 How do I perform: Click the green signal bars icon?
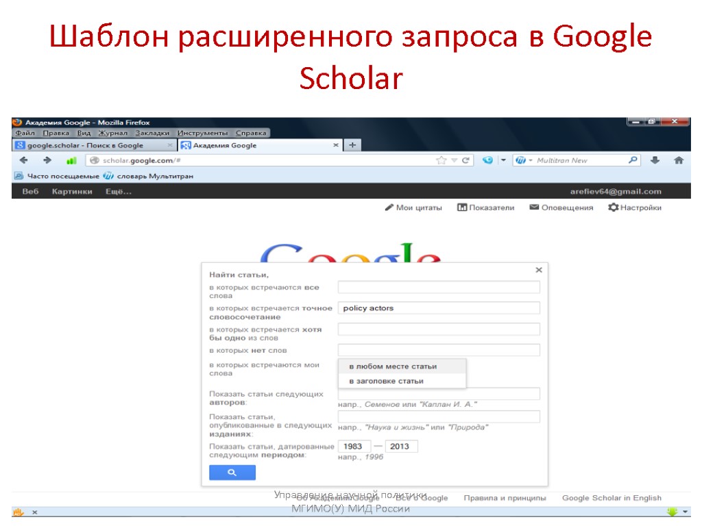point(71,160)
